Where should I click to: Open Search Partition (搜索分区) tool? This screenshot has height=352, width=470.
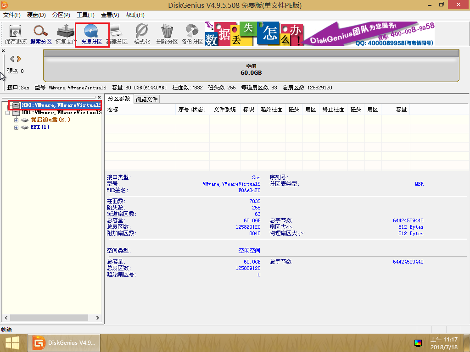point(41,34)
